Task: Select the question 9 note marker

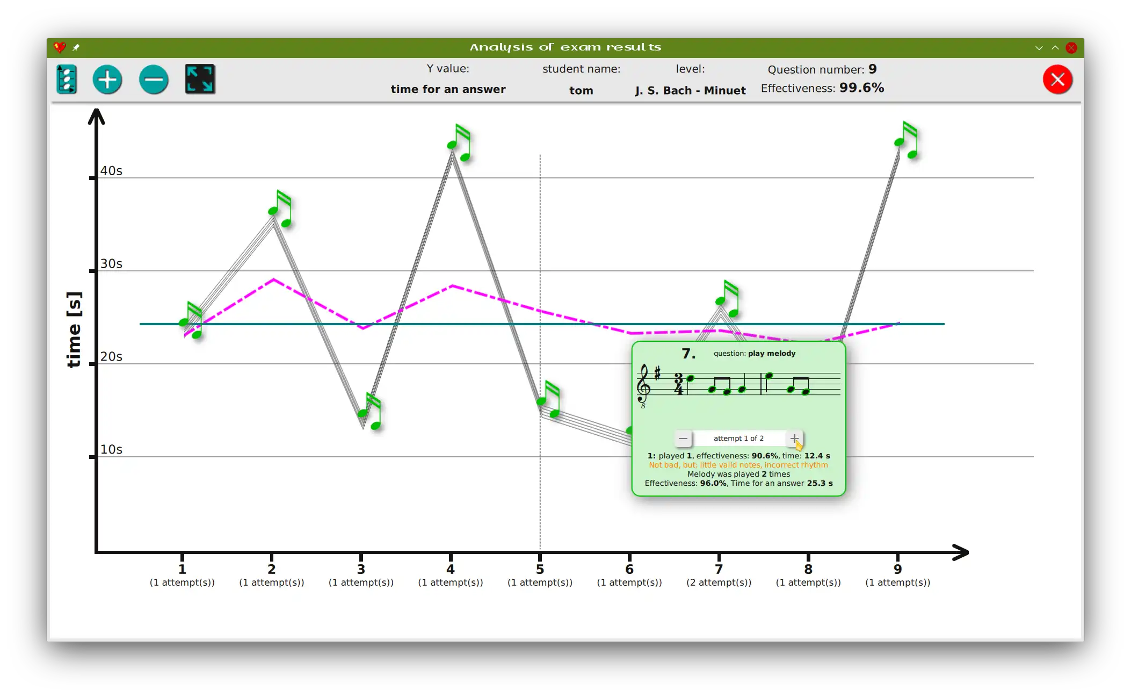Action: [907, 141]
